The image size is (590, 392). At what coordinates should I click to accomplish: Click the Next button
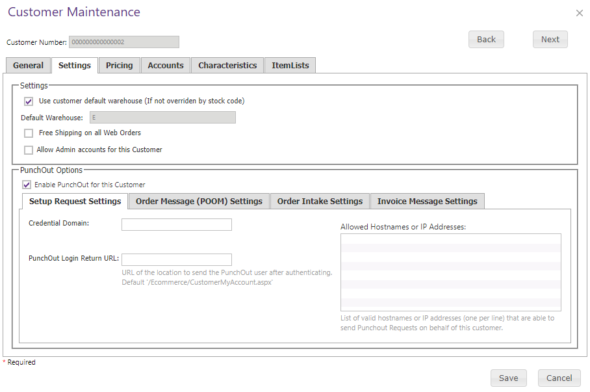tap(550, 40)
